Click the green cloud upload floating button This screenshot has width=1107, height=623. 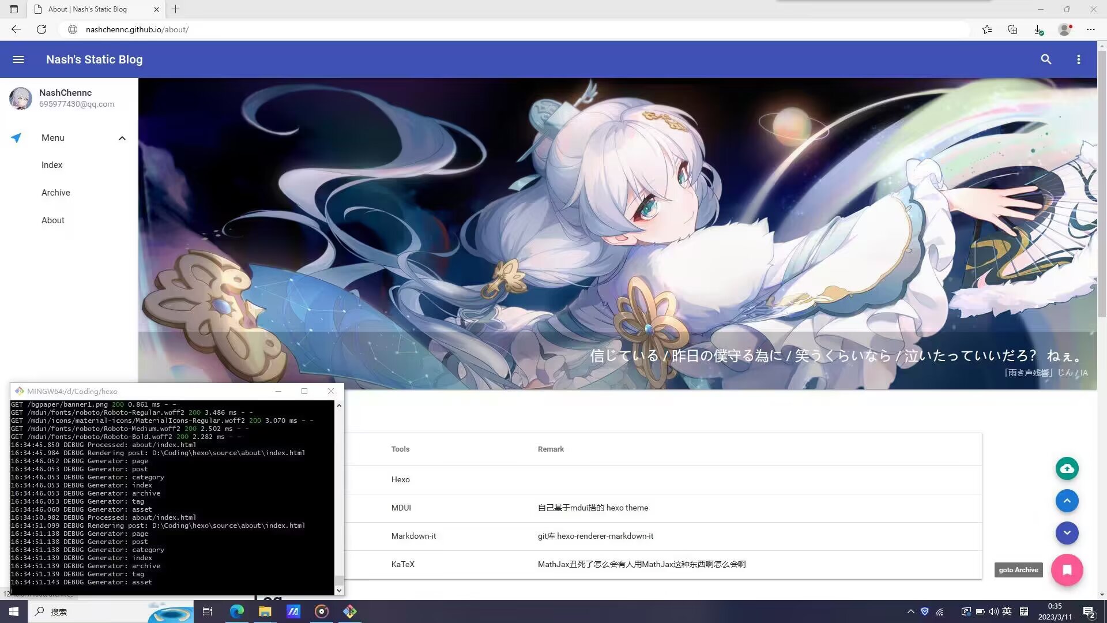[1067, 468]
